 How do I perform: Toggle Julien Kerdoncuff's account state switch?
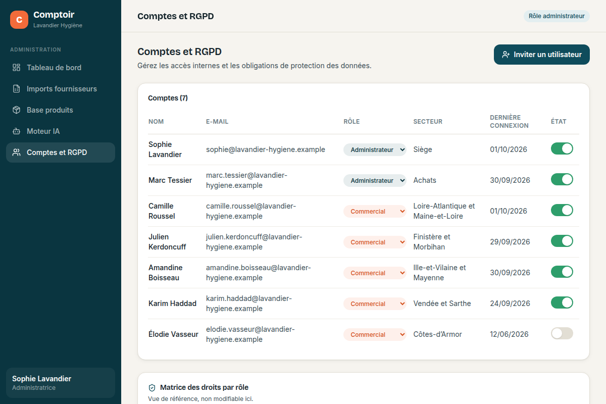(x=562, y=241)
